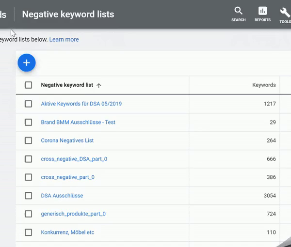Tick the DSA Ausschlüsse row checkbox

click(x=29, y=196)
